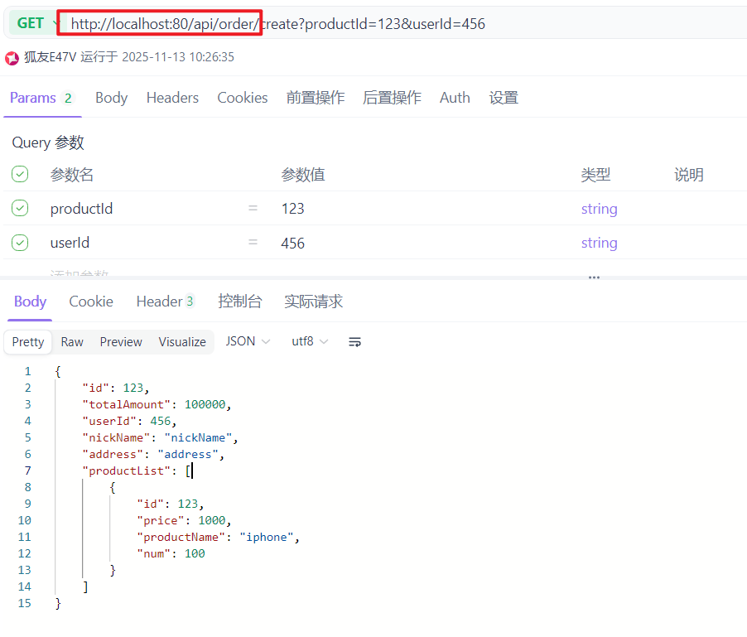The height and width of the screenshot is (637, 747).
Task: Click the three-dots panel divider handle
Action: (x=594, y=277)
